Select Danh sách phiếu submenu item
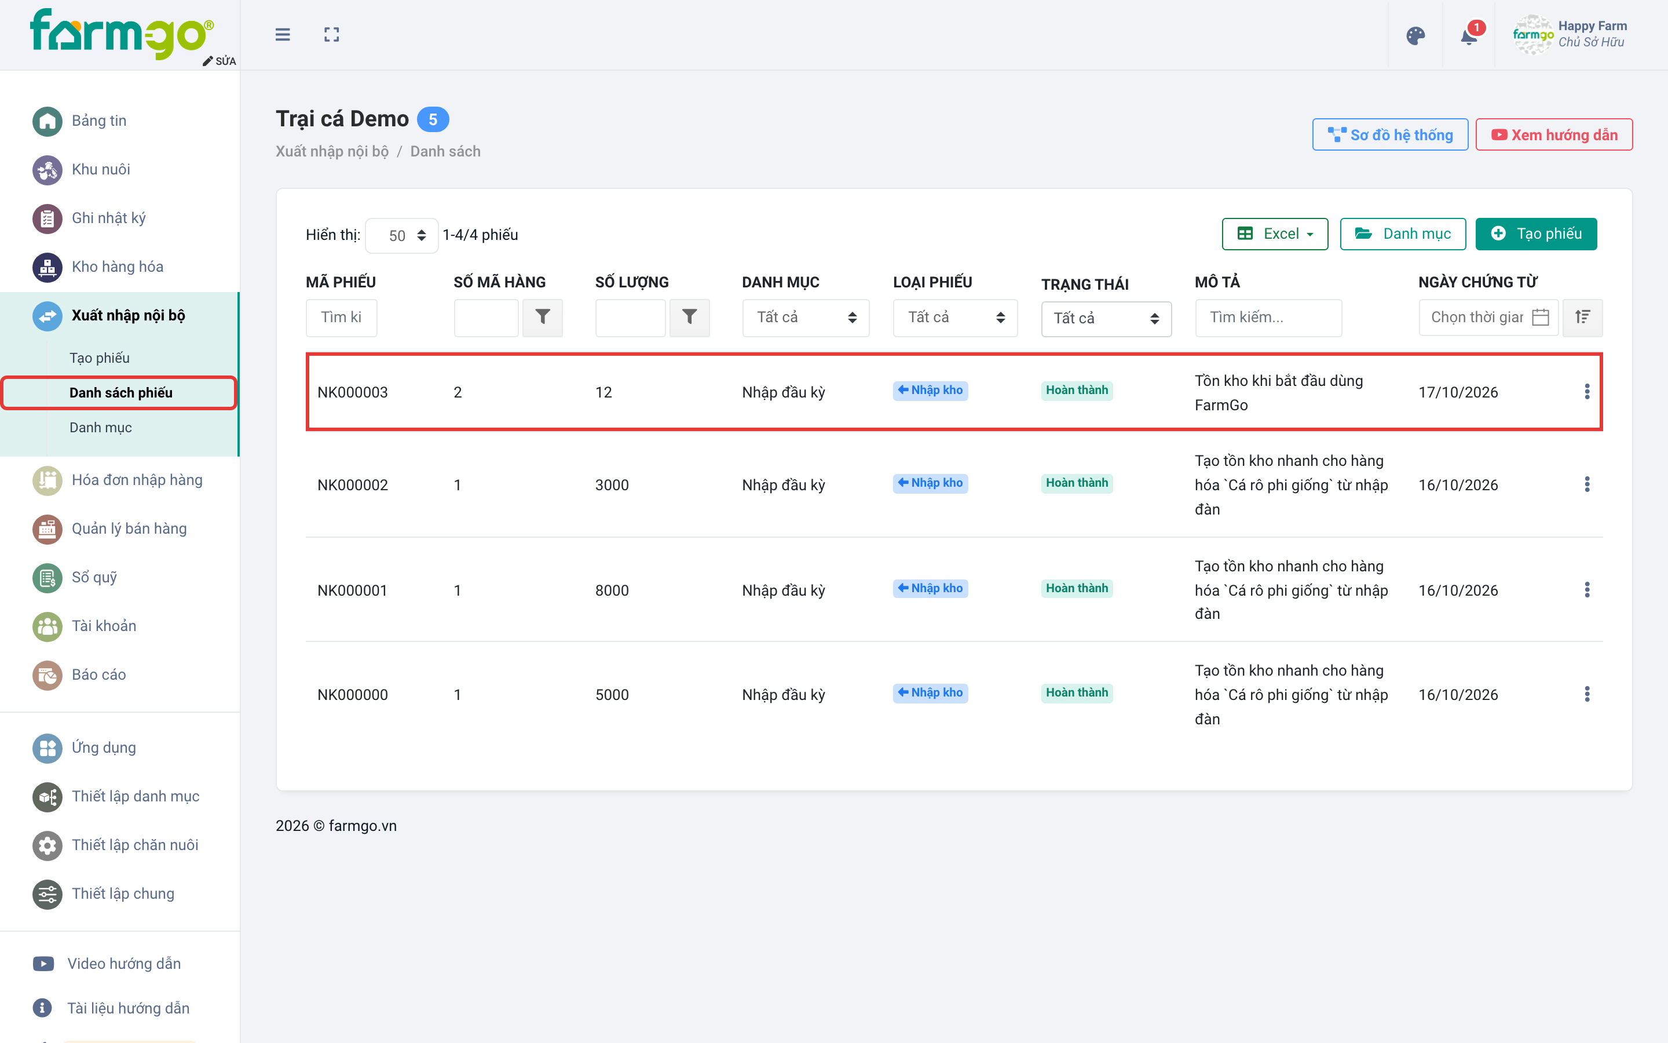The image size is (1668, 1043). pyautogui.click(x=120, y=393)
